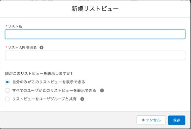Click the リスト名 field label
This screenshot has width=191, height=129.
tap(15, 26)
